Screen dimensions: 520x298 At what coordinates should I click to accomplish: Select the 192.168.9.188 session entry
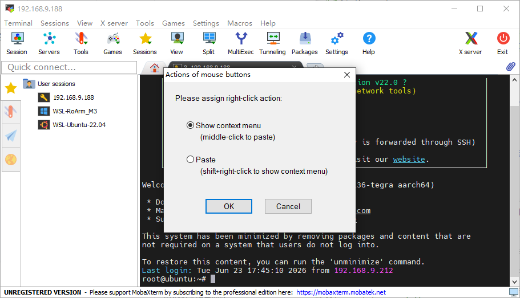[x=74, y=97]
